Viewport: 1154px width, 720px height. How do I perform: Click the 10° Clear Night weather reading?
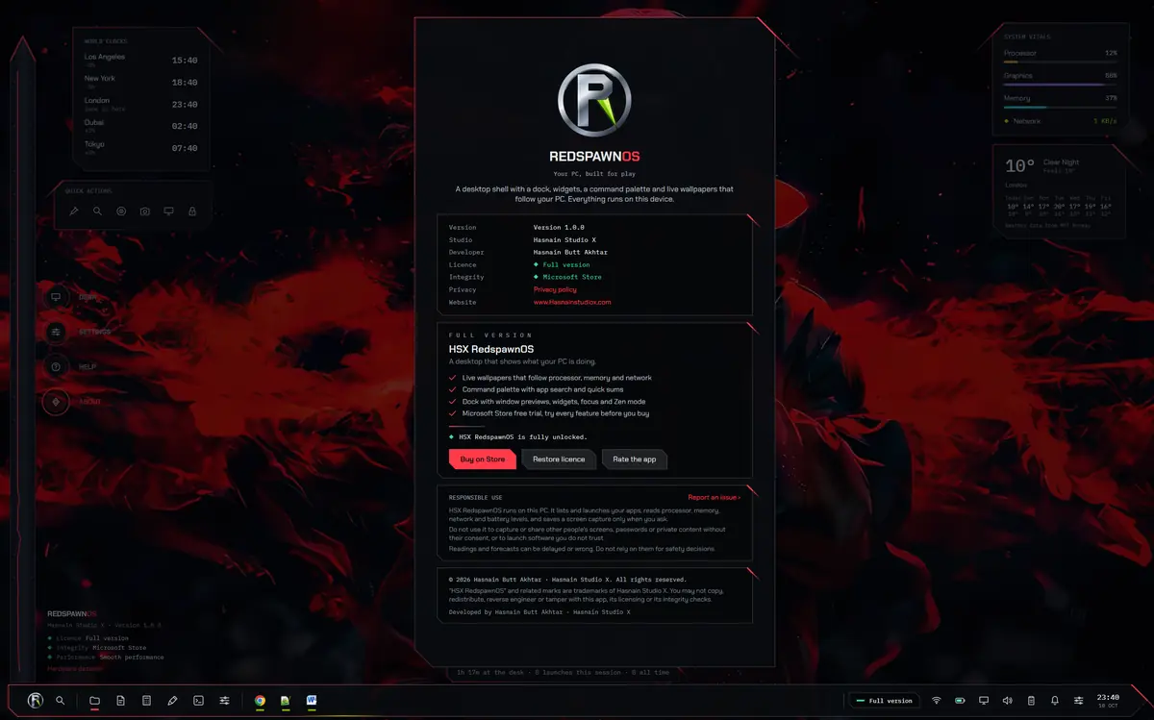[x=1041, y=166]
